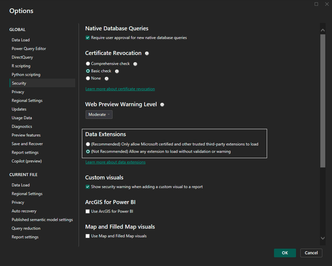The image size is (332, 266).
Task: Disable security warning for custom visuals
Action: [x=88, y=187]
